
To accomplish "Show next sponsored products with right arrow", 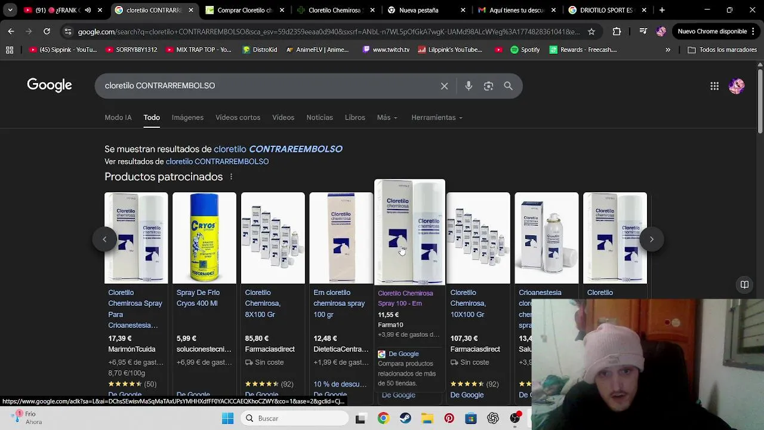I will coord(652,239).
